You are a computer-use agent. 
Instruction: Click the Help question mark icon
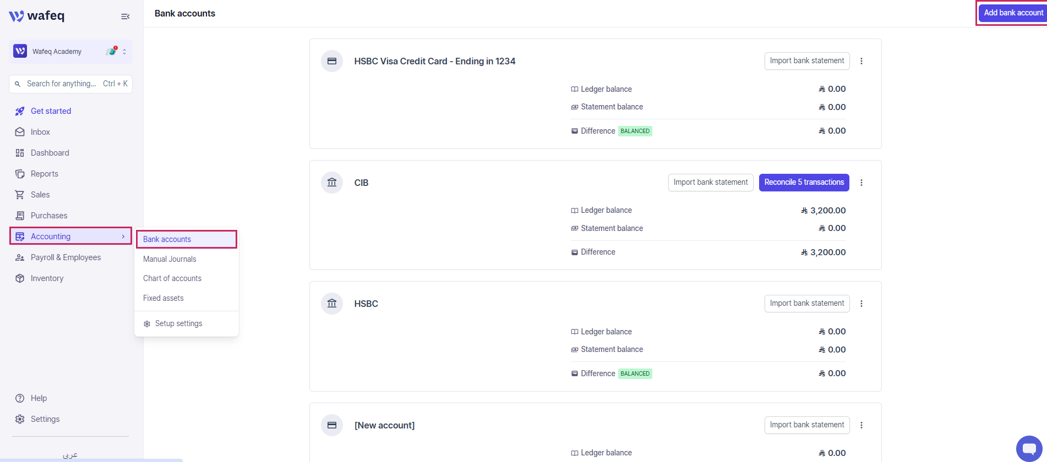(20, 398)
